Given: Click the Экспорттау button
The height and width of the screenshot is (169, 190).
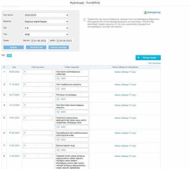Looking at the screenshot, I should 36,47.
